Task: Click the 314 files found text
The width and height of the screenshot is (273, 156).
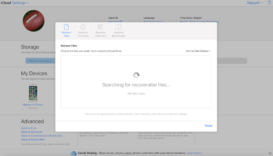Action: pyautogui.click(x=136, y=94)
